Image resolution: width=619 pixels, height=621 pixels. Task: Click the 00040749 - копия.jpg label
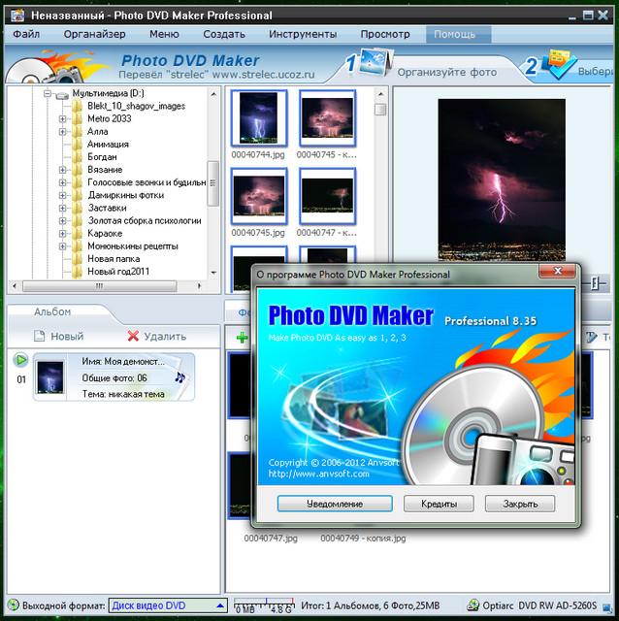pyautogui.click(x=363, y=539)
